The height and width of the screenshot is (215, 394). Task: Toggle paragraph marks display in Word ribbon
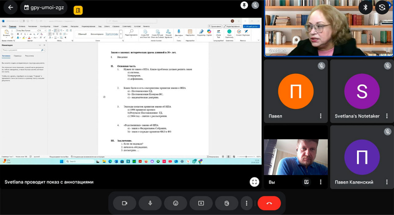pyautogui.click(x=65, y=38)
